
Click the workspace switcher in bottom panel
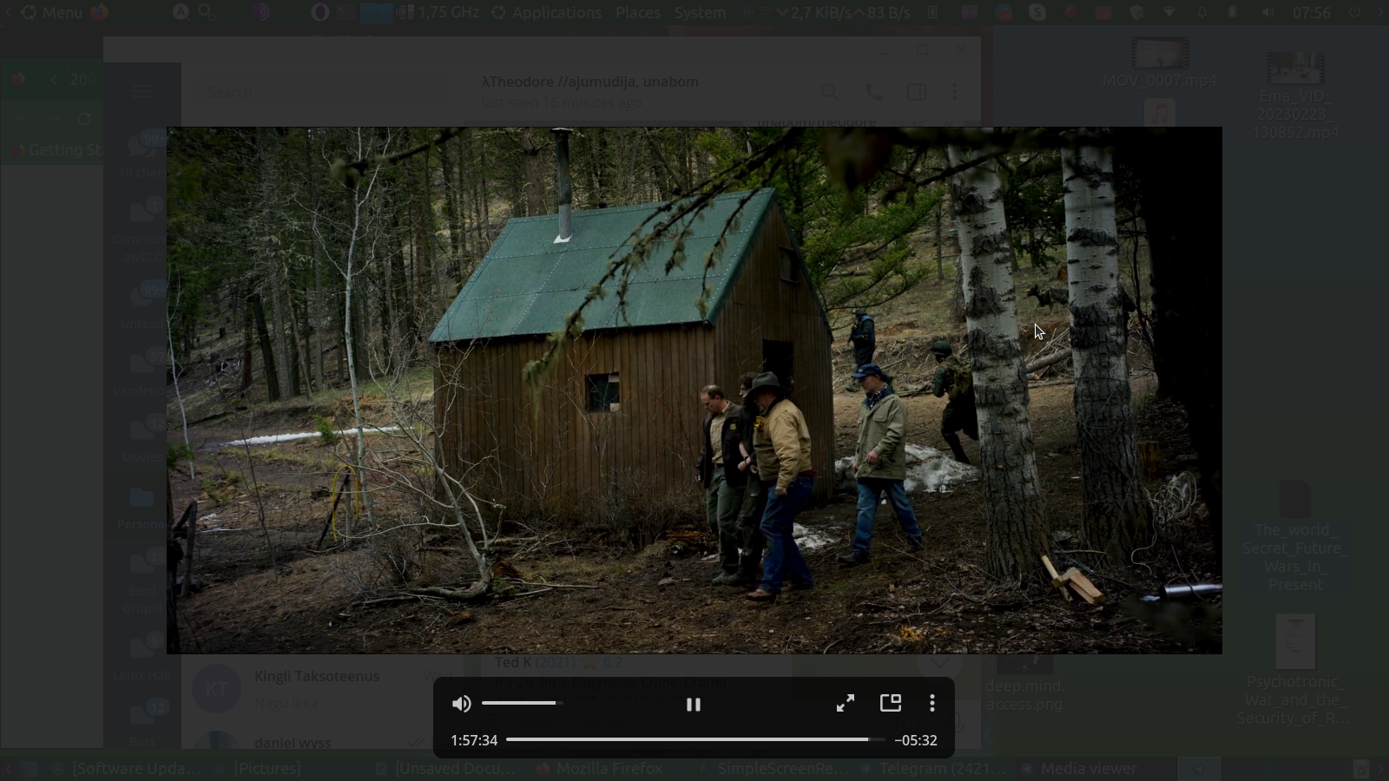click(x=1199, y=769)
